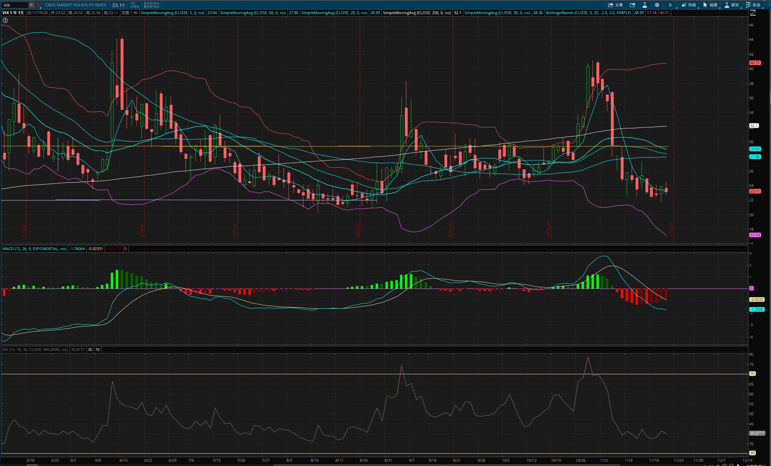The image size is (771, 466).
Task: Click the 28.93 price axis bubble
Action: click(x=755, y=149)
